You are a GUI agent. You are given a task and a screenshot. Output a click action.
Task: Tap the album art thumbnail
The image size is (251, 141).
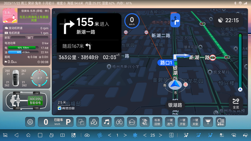[10, 16]
